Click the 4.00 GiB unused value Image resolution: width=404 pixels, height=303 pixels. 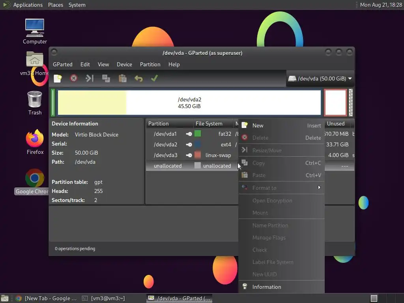click(x=338, y=155)
